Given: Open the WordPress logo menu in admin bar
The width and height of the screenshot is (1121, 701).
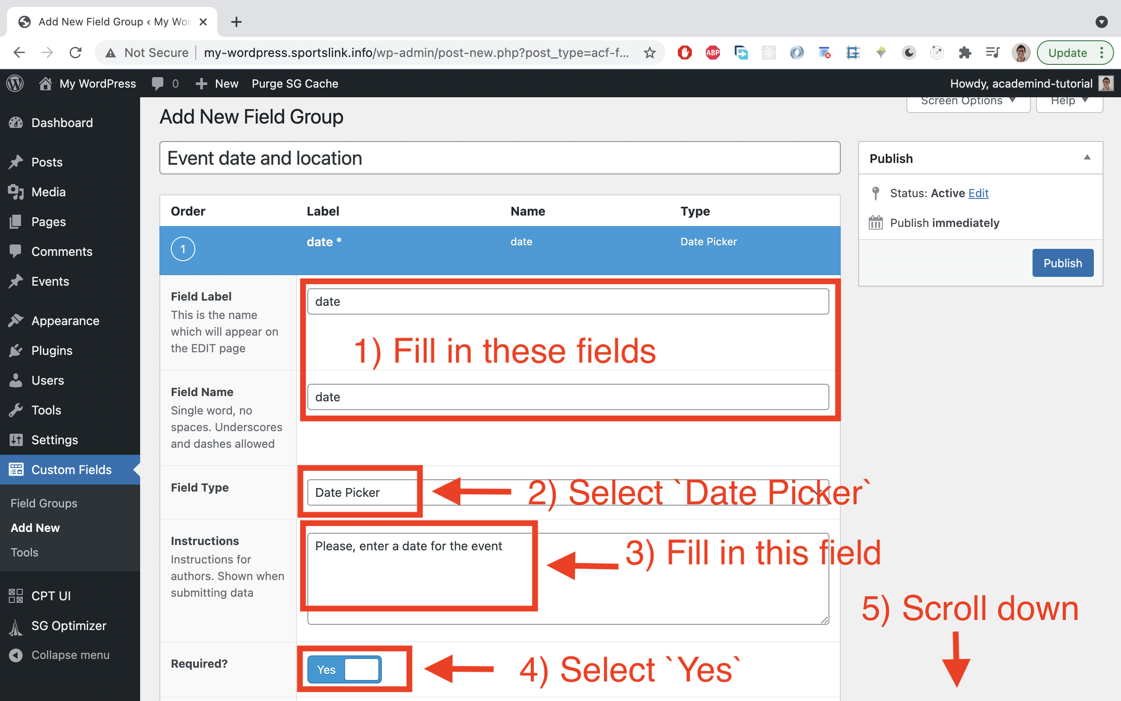Looking at the screenshot, I should point(15,83).
